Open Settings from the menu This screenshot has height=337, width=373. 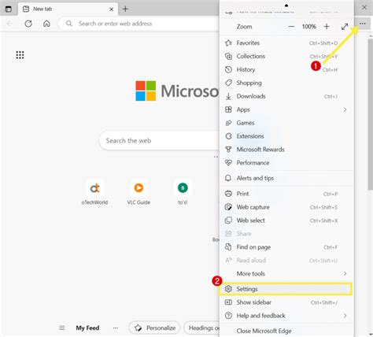pos(286,289)
